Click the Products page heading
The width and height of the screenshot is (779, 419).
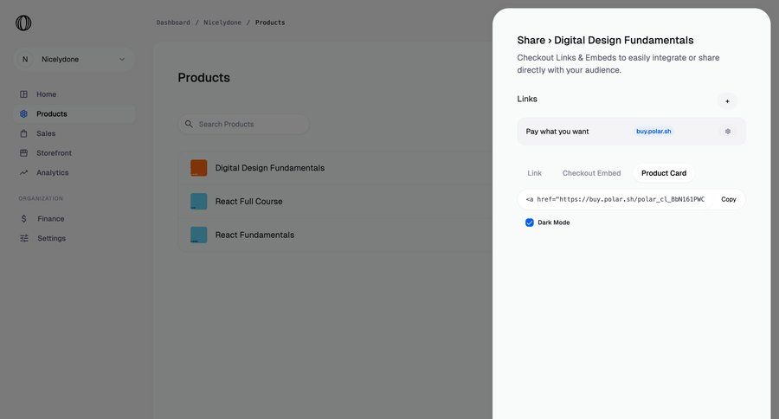tap(203, 78)
